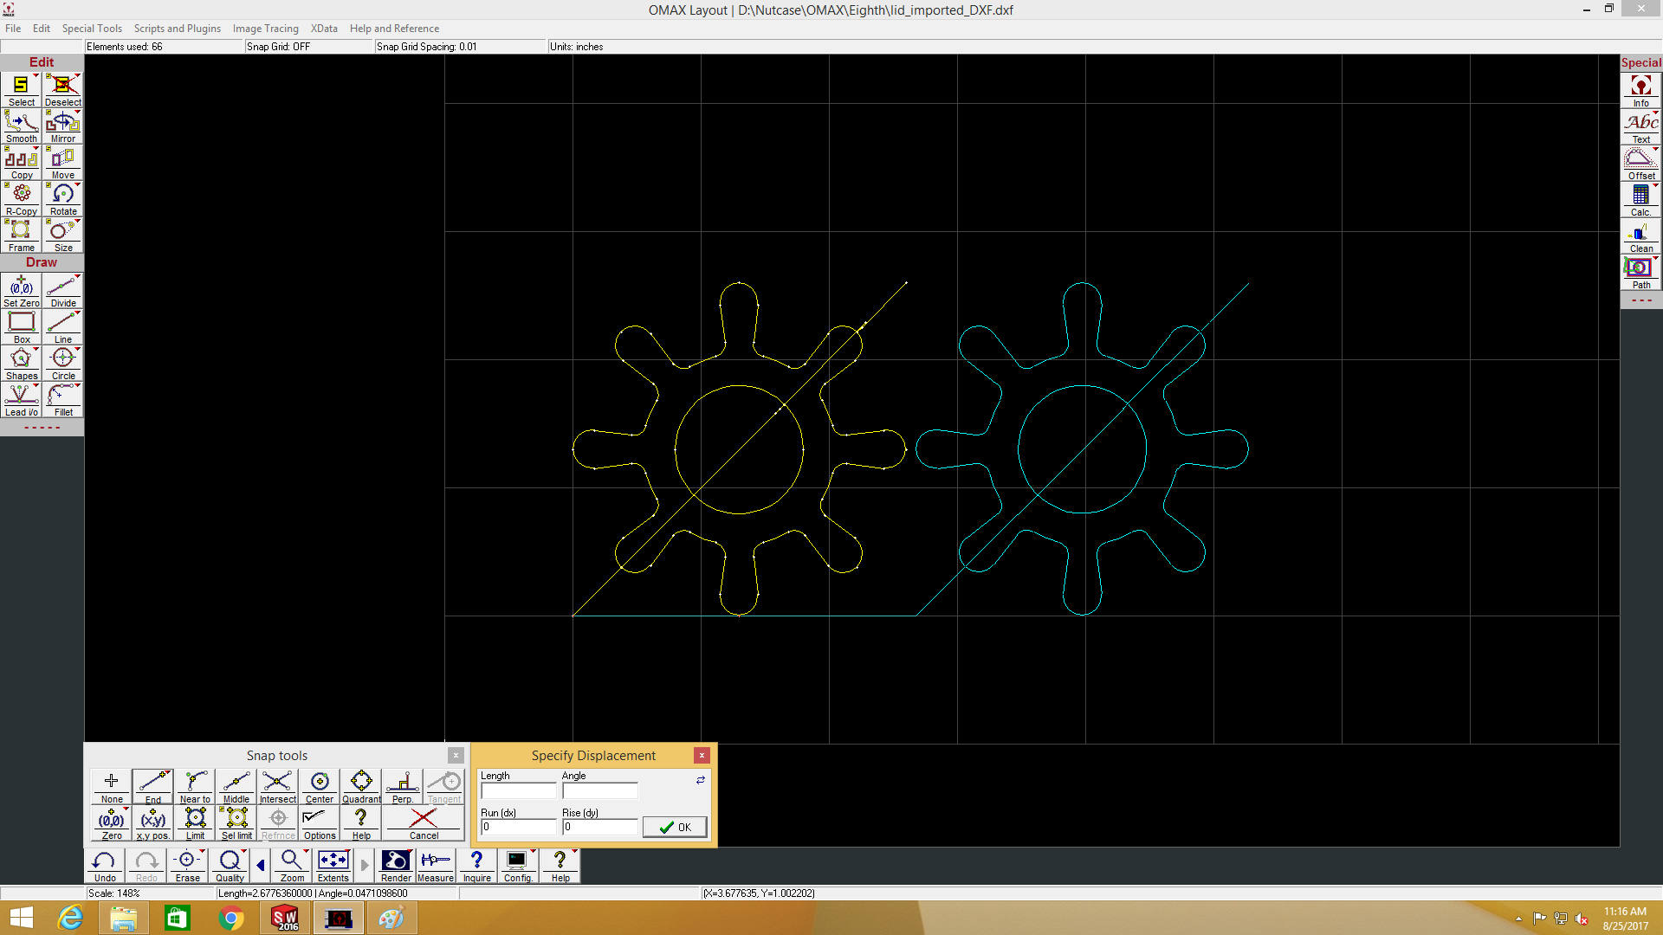Choose the Fillet draw tool
This screenshot has width=1663, height=935.
tap(62, 400)
